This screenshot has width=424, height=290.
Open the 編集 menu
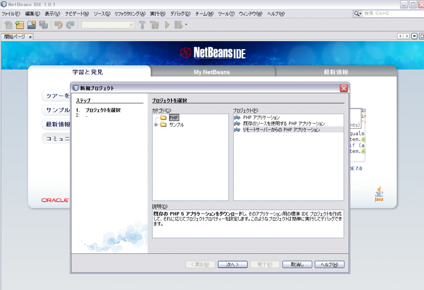click(32, 14)
